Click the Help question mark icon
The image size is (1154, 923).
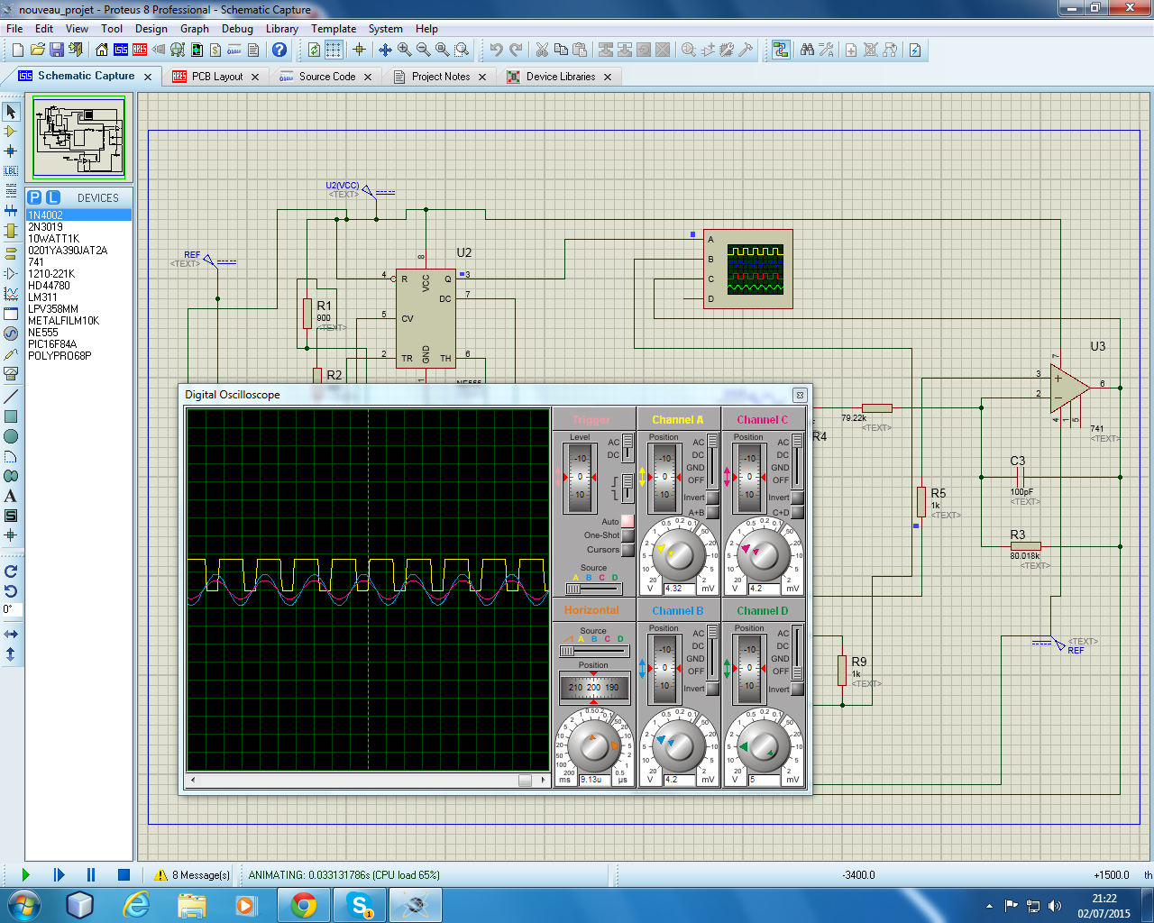click(279, 50)
